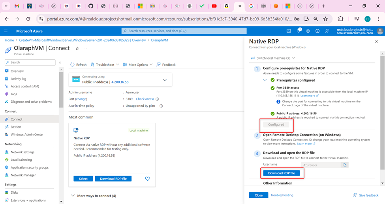
Task: Open browser extensions puzzle icon
Action: [340, 19]
